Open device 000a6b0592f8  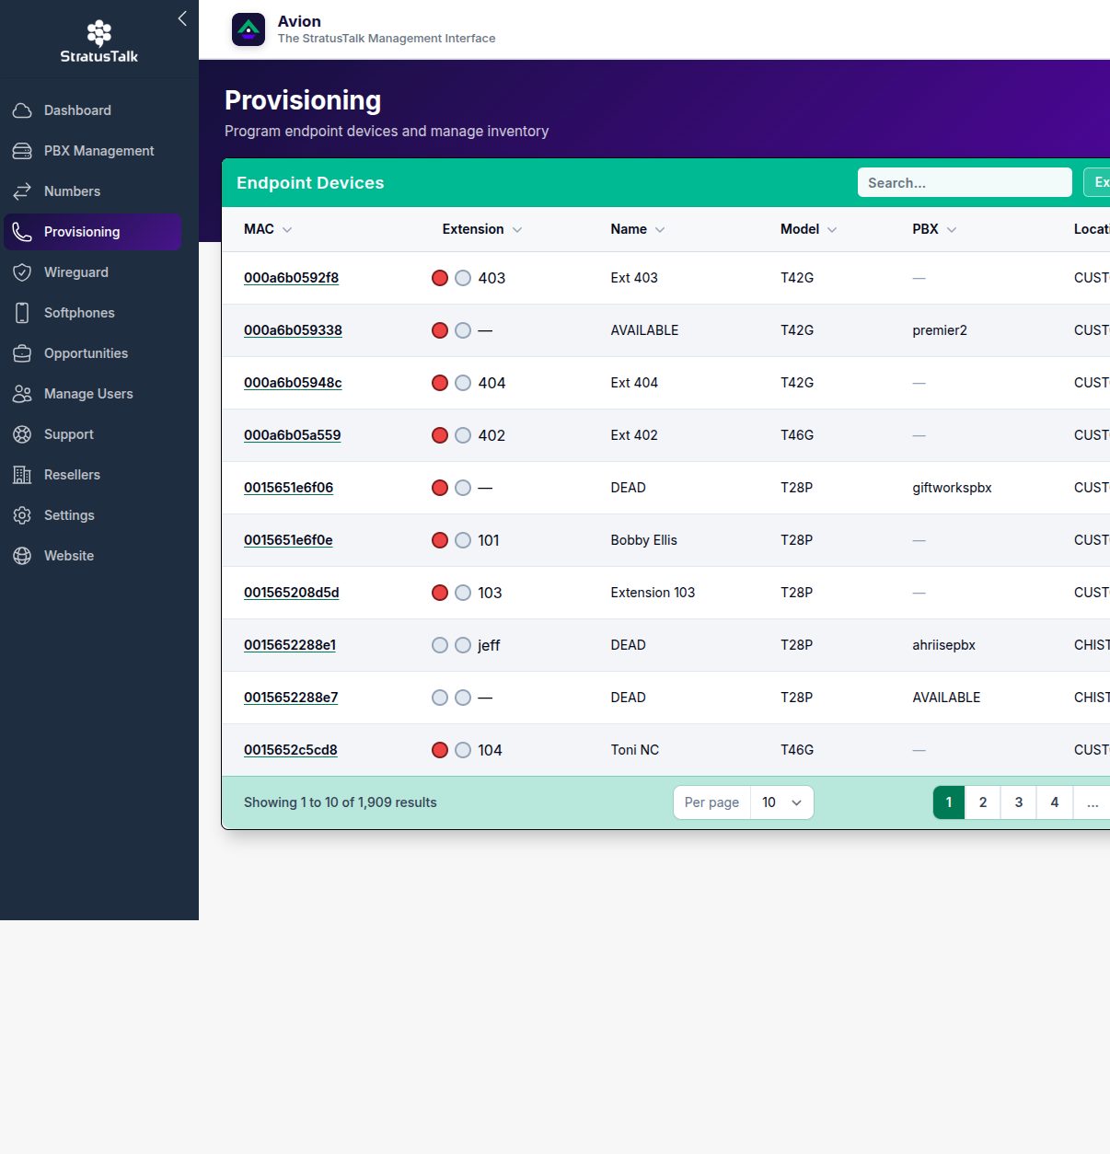pyautogui.click(x=291, y=278)
